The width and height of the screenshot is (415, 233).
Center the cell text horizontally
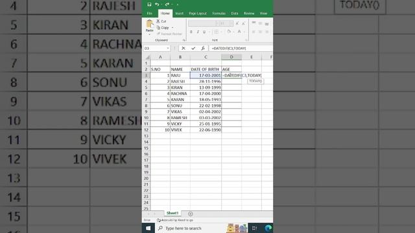261,32
